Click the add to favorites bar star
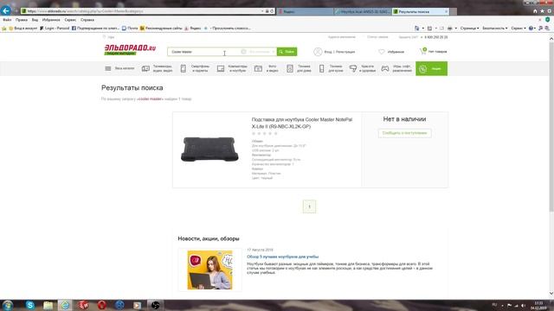 click(4, 29)
